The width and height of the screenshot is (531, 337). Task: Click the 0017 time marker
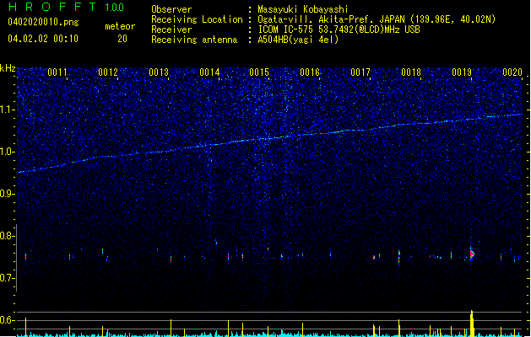tap(360, 72)
